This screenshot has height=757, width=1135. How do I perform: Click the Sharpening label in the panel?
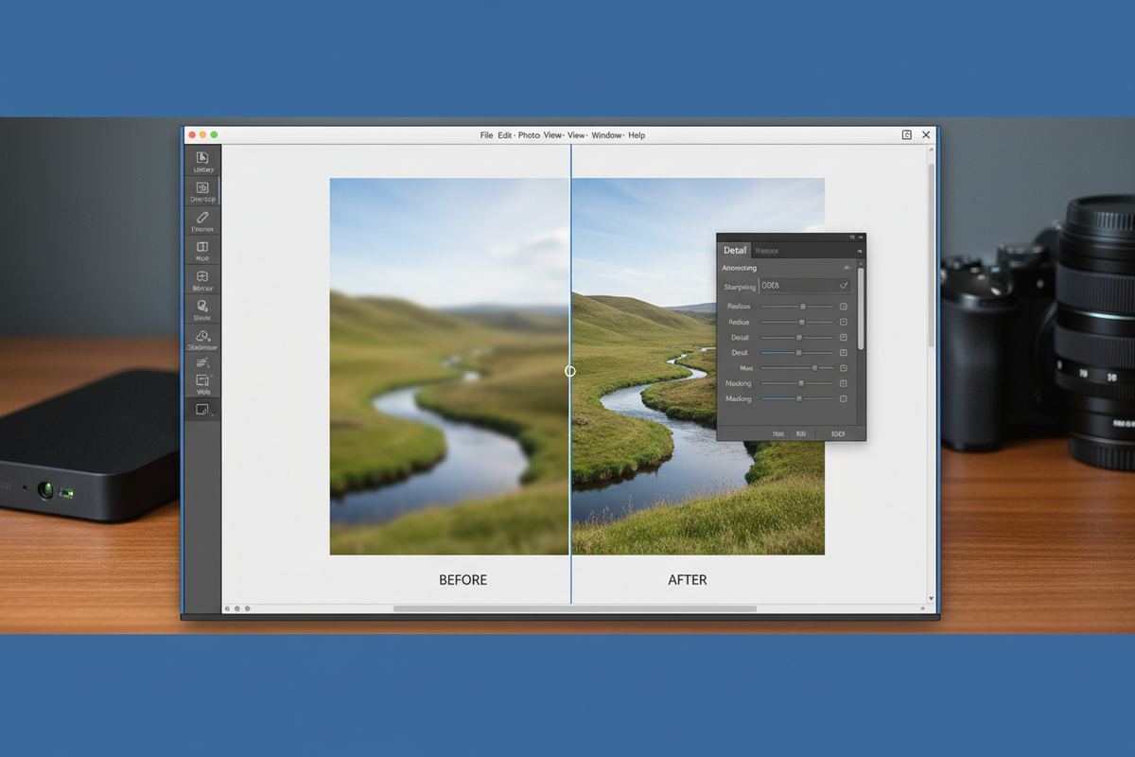[740, 287]
